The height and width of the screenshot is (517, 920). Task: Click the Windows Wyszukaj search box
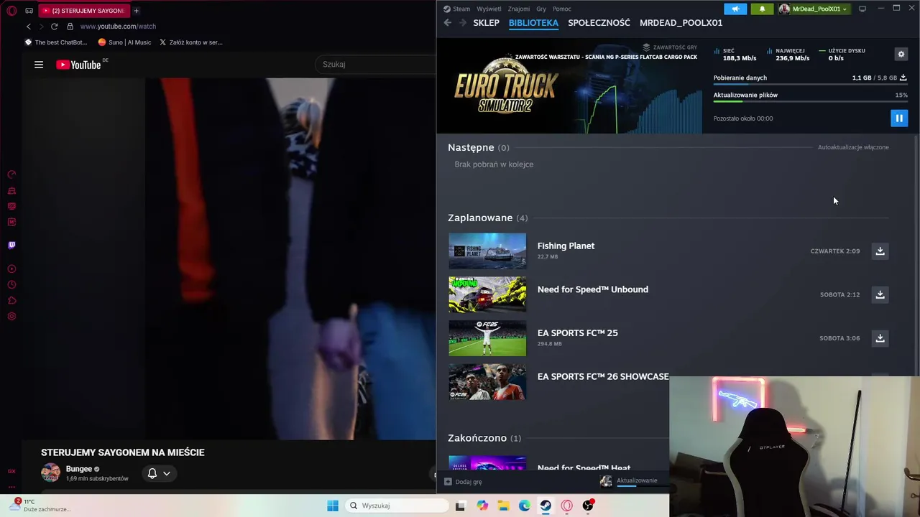coord(395,506)
